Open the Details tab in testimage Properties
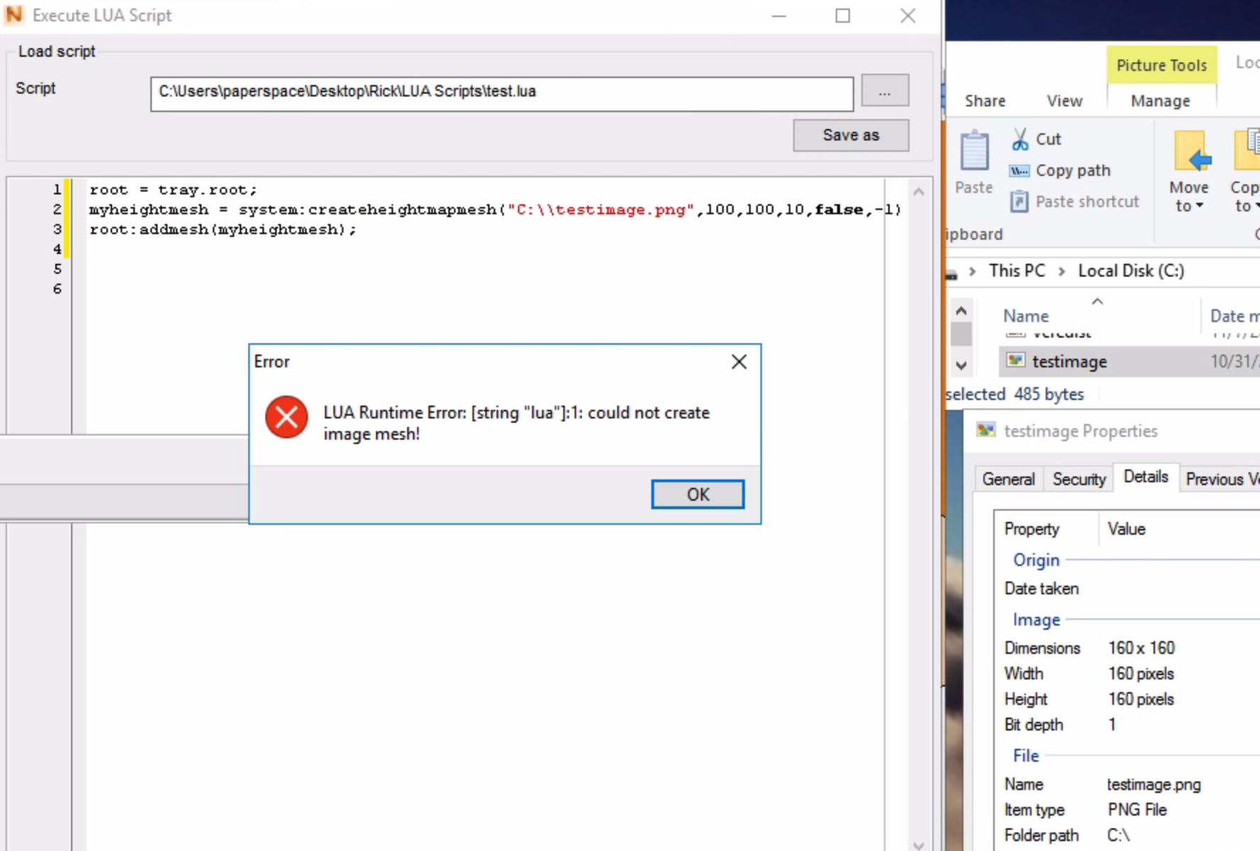 [x=1146, y=477]
